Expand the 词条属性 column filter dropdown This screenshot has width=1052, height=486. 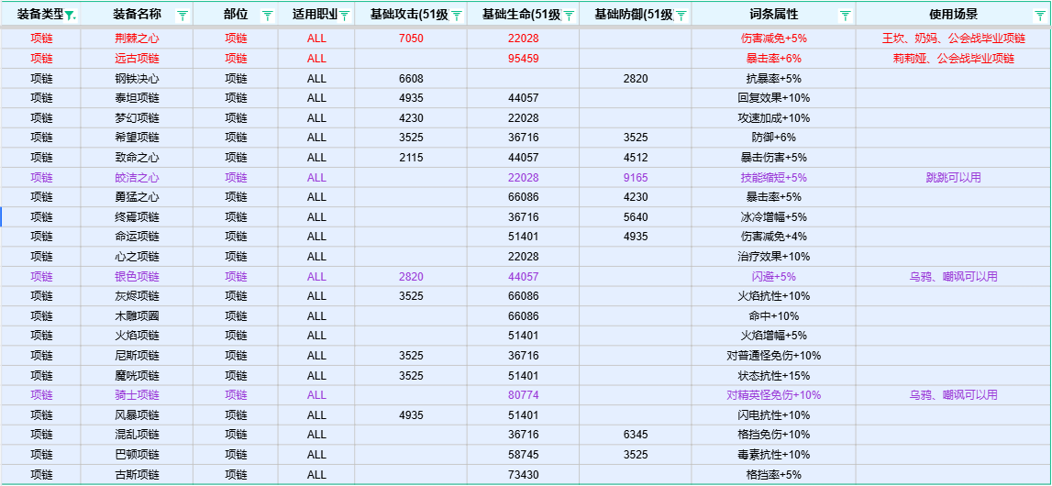point(845,16)
